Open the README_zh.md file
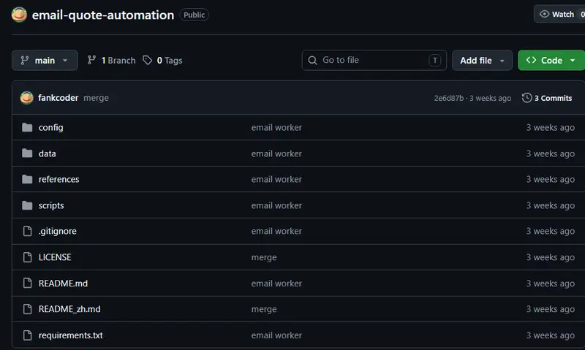The width and height of the screenshot is (585, 350). [69, 309]
